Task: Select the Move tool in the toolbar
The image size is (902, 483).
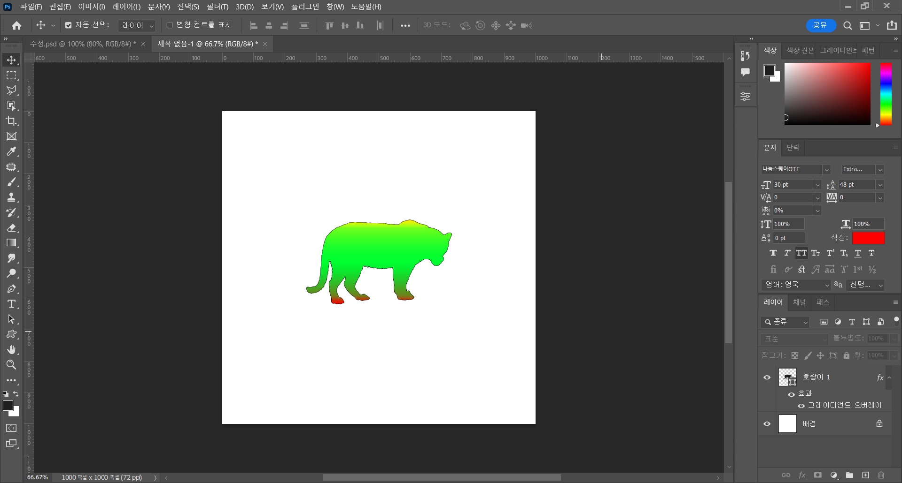Action: [12, 60]
